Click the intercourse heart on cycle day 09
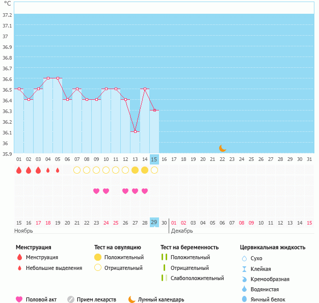The width and height of the screenshot is (319, 303). (96, 191)
